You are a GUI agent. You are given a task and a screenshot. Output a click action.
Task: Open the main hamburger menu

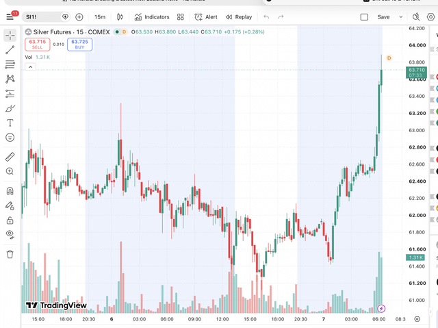click(10, 17)
